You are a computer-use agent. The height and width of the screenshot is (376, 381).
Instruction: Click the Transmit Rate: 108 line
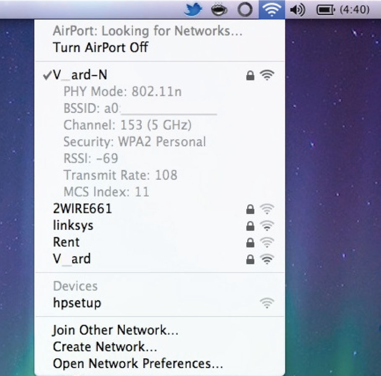[120, 175]
